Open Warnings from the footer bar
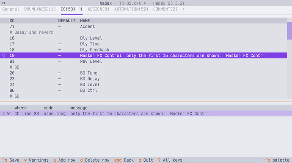Image resolution: width=292 pixels, height=163 pixels. [x=36, y=160]
